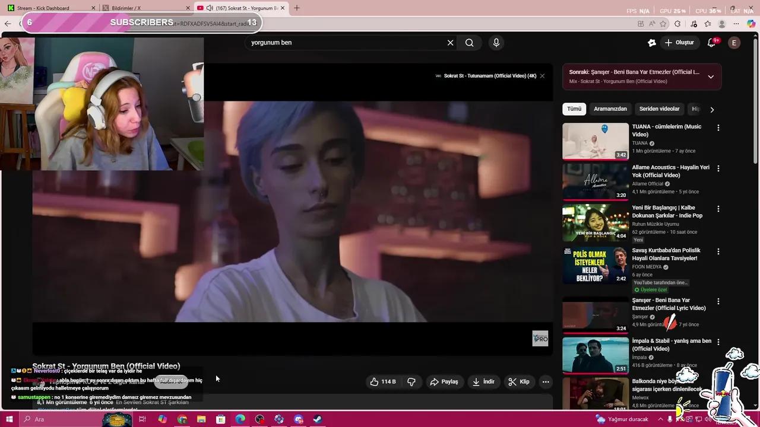Open the account avatar 'E' menu

click(734, 43)
